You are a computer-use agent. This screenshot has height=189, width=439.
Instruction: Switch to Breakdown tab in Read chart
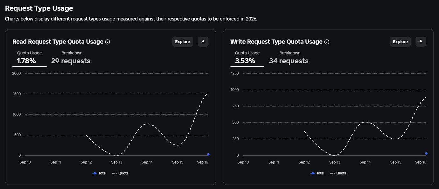tap(71, 58)
